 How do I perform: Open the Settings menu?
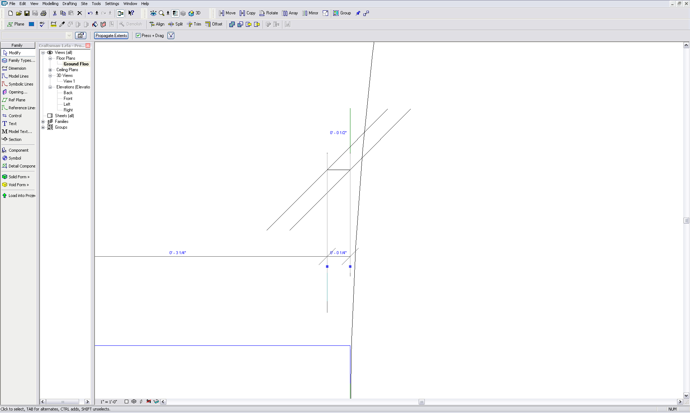(112, 4)
